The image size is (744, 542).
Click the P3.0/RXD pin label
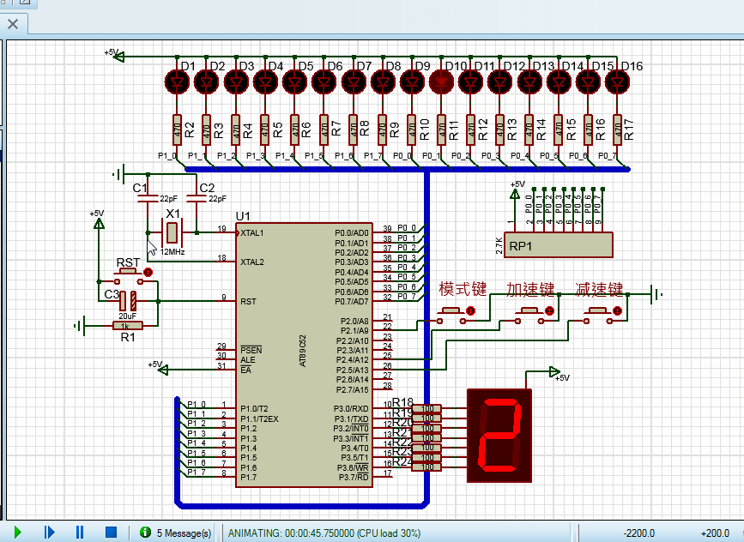351,408
